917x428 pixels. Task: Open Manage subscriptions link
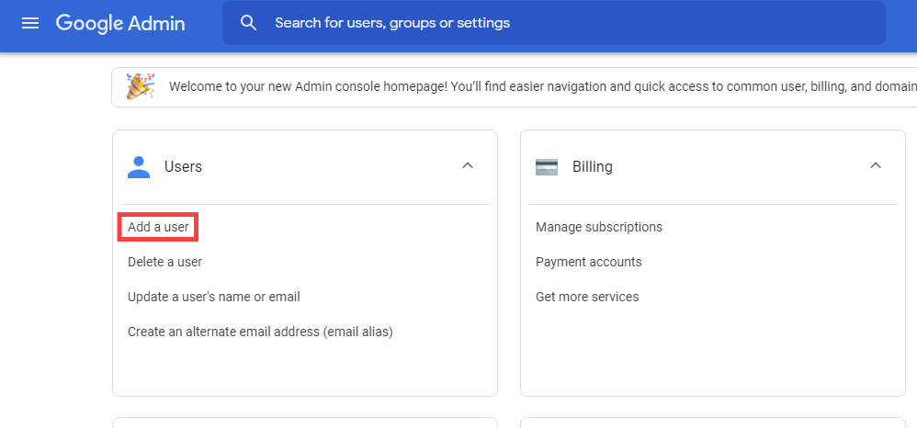[599, 227]
